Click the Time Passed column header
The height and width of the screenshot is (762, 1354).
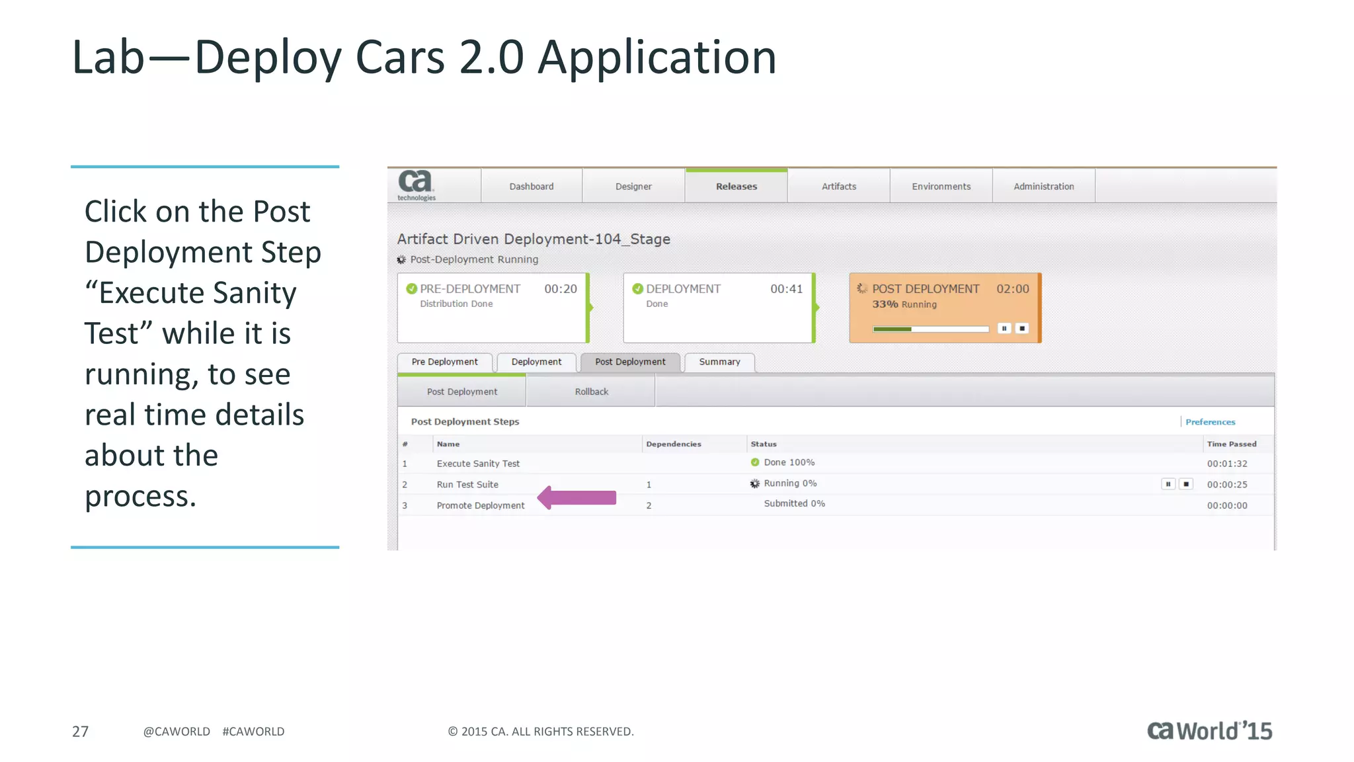tap(1232, 444)
